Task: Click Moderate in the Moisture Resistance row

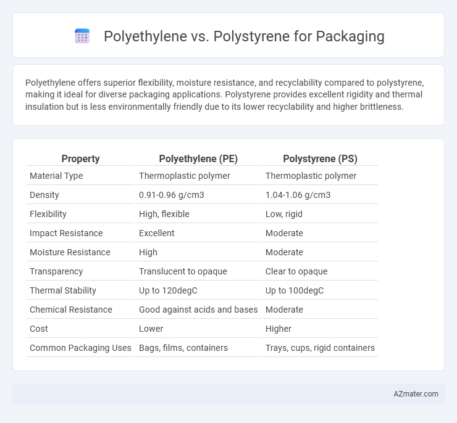Action: pos(284,252)
